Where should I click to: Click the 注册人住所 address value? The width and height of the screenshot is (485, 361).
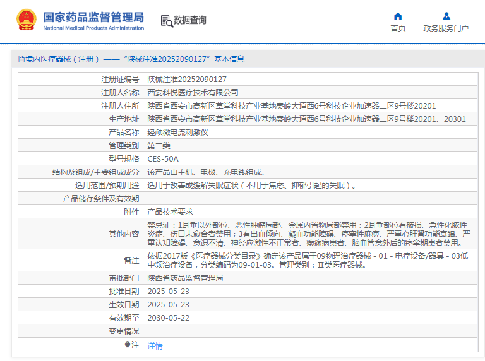[291, 106]
